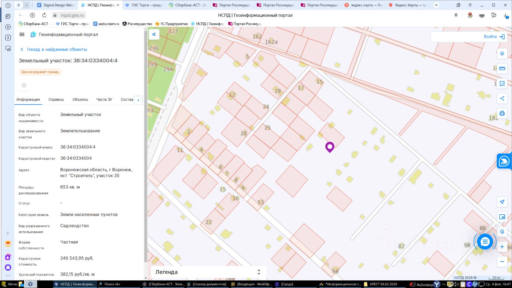Open the hamburger menu of the portal
The image size is (512, 288).
click(22, 34)
